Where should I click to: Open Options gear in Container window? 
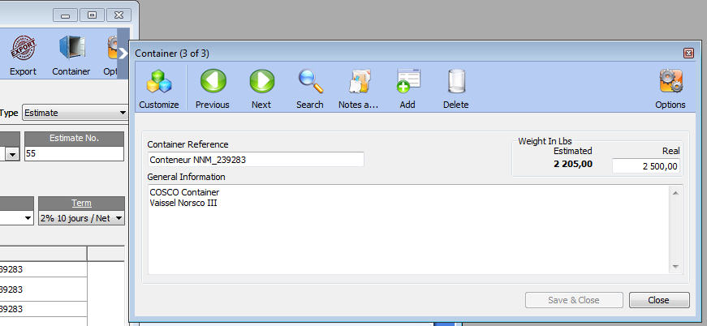[670, 88]
